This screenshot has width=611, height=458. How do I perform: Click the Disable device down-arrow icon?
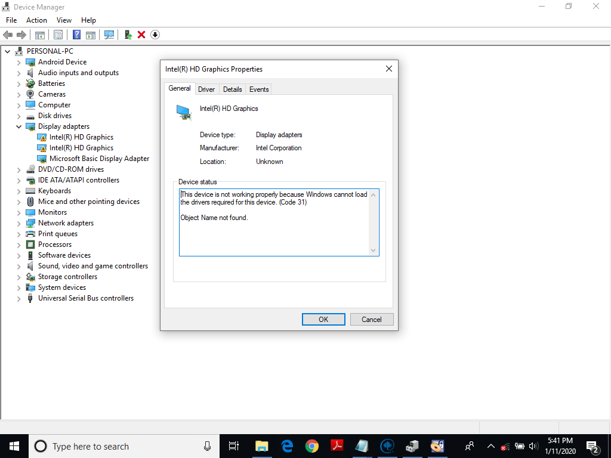tap(155, 35)
